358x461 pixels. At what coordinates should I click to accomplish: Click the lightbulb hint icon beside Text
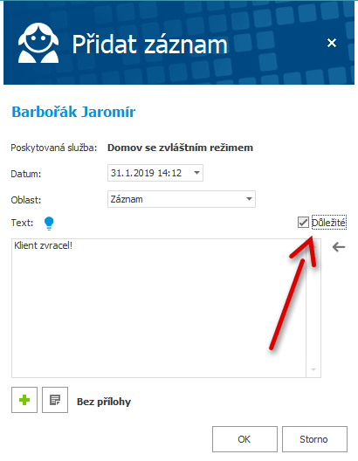point(49,223)
